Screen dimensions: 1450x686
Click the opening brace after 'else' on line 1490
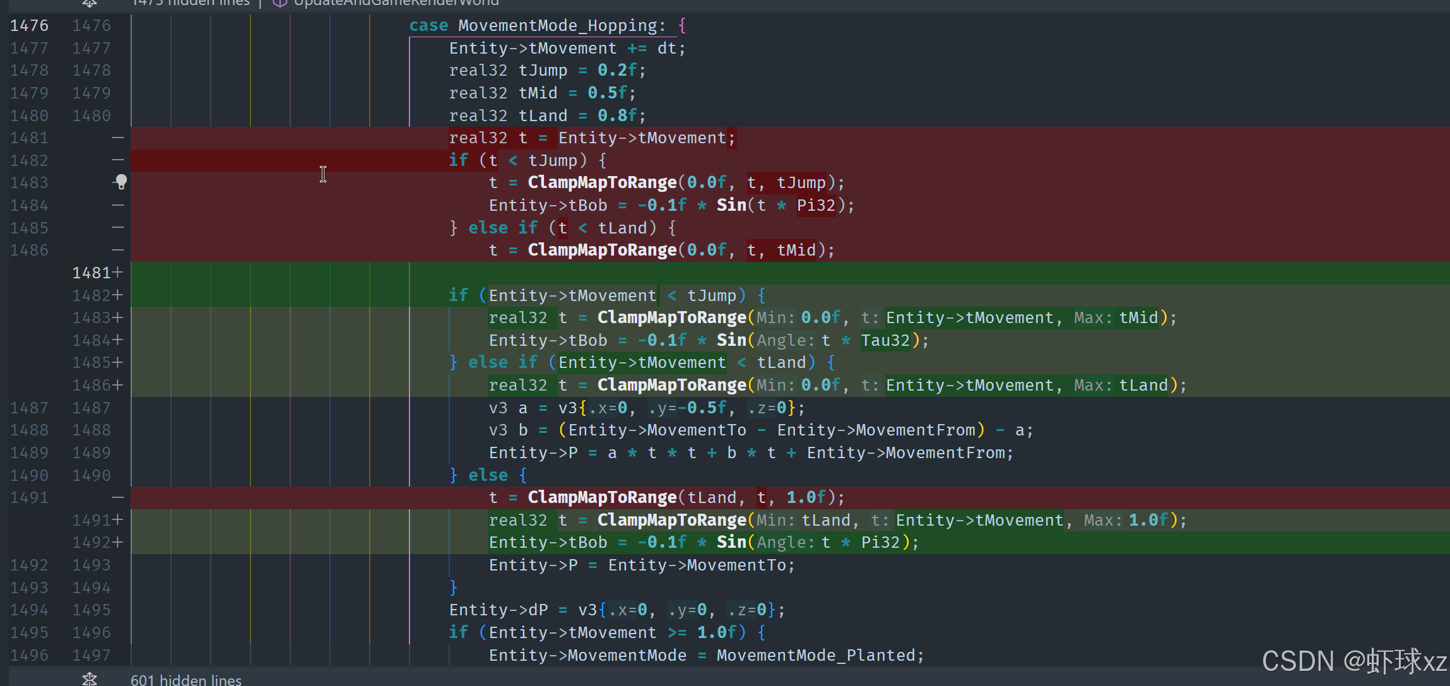click(523, 475)
